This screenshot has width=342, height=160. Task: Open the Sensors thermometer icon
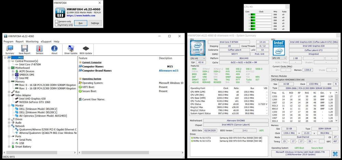point(40,49)
